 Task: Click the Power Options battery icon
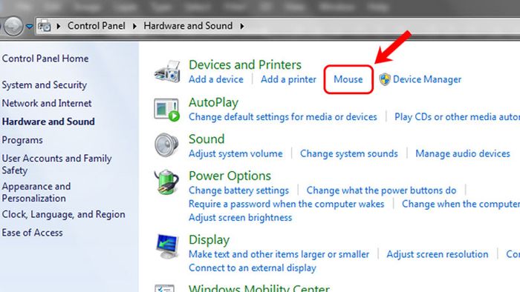point(167,182)
